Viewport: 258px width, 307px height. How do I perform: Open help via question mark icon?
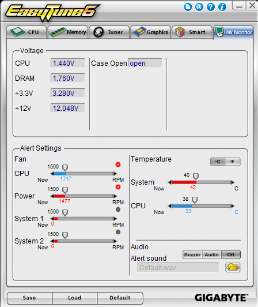click(x=211, y=7)
